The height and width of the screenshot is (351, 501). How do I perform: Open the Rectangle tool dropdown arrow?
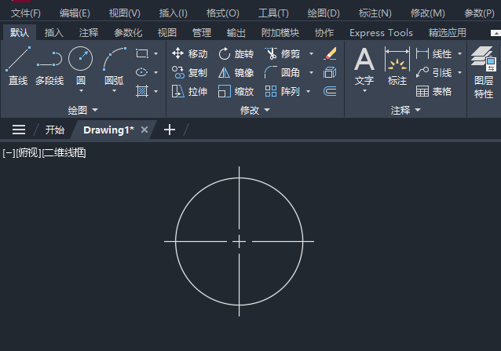(156, 53)
